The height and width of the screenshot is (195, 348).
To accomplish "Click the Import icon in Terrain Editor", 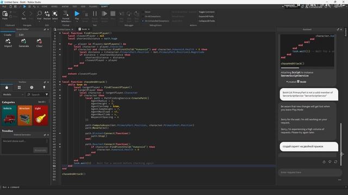I will (8, 41).
